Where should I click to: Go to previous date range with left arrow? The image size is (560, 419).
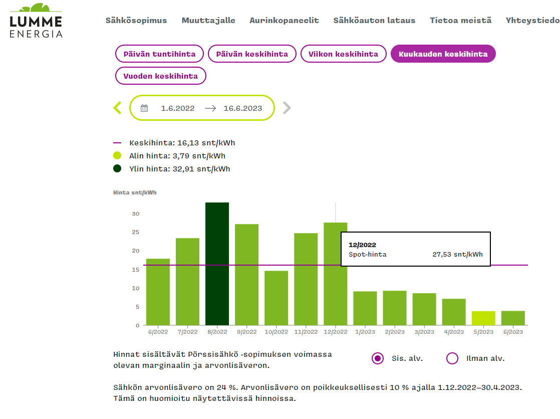coord(118,108)
